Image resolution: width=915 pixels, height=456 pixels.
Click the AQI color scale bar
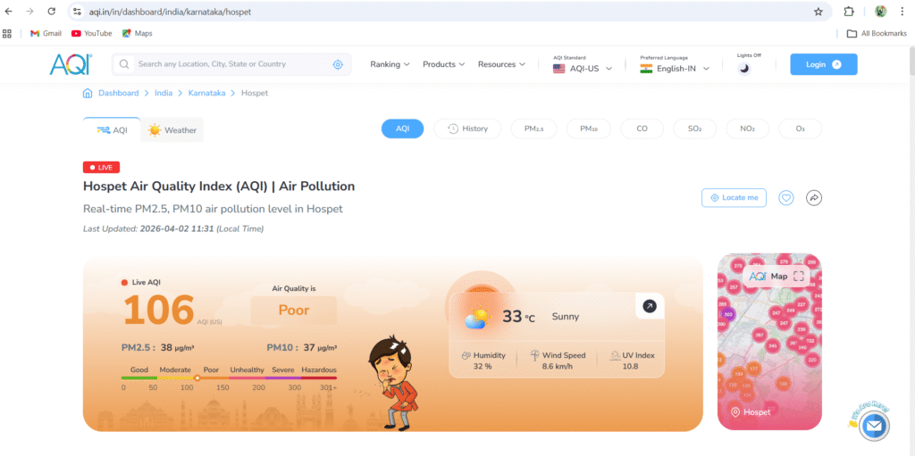230,377
